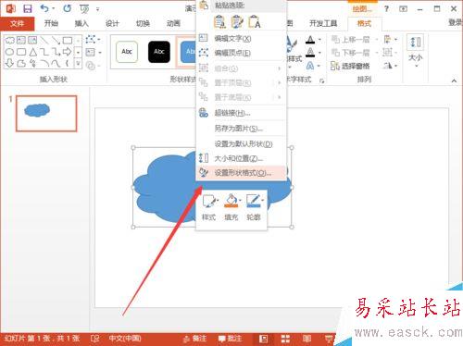Click 中文(中国) language in status bar

125,339
